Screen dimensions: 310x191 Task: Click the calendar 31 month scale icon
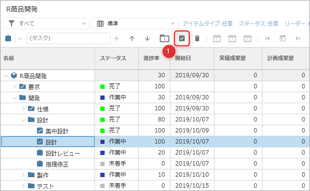click(248, 38)
